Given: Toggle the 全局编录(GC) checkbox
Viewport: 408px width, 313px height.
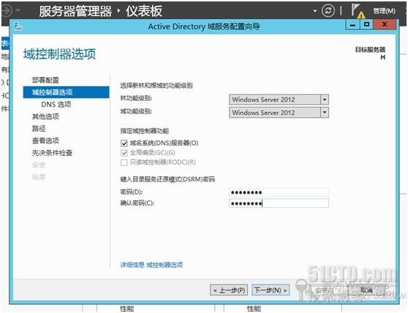Looking at the screenshot, I should pos(124,153).
